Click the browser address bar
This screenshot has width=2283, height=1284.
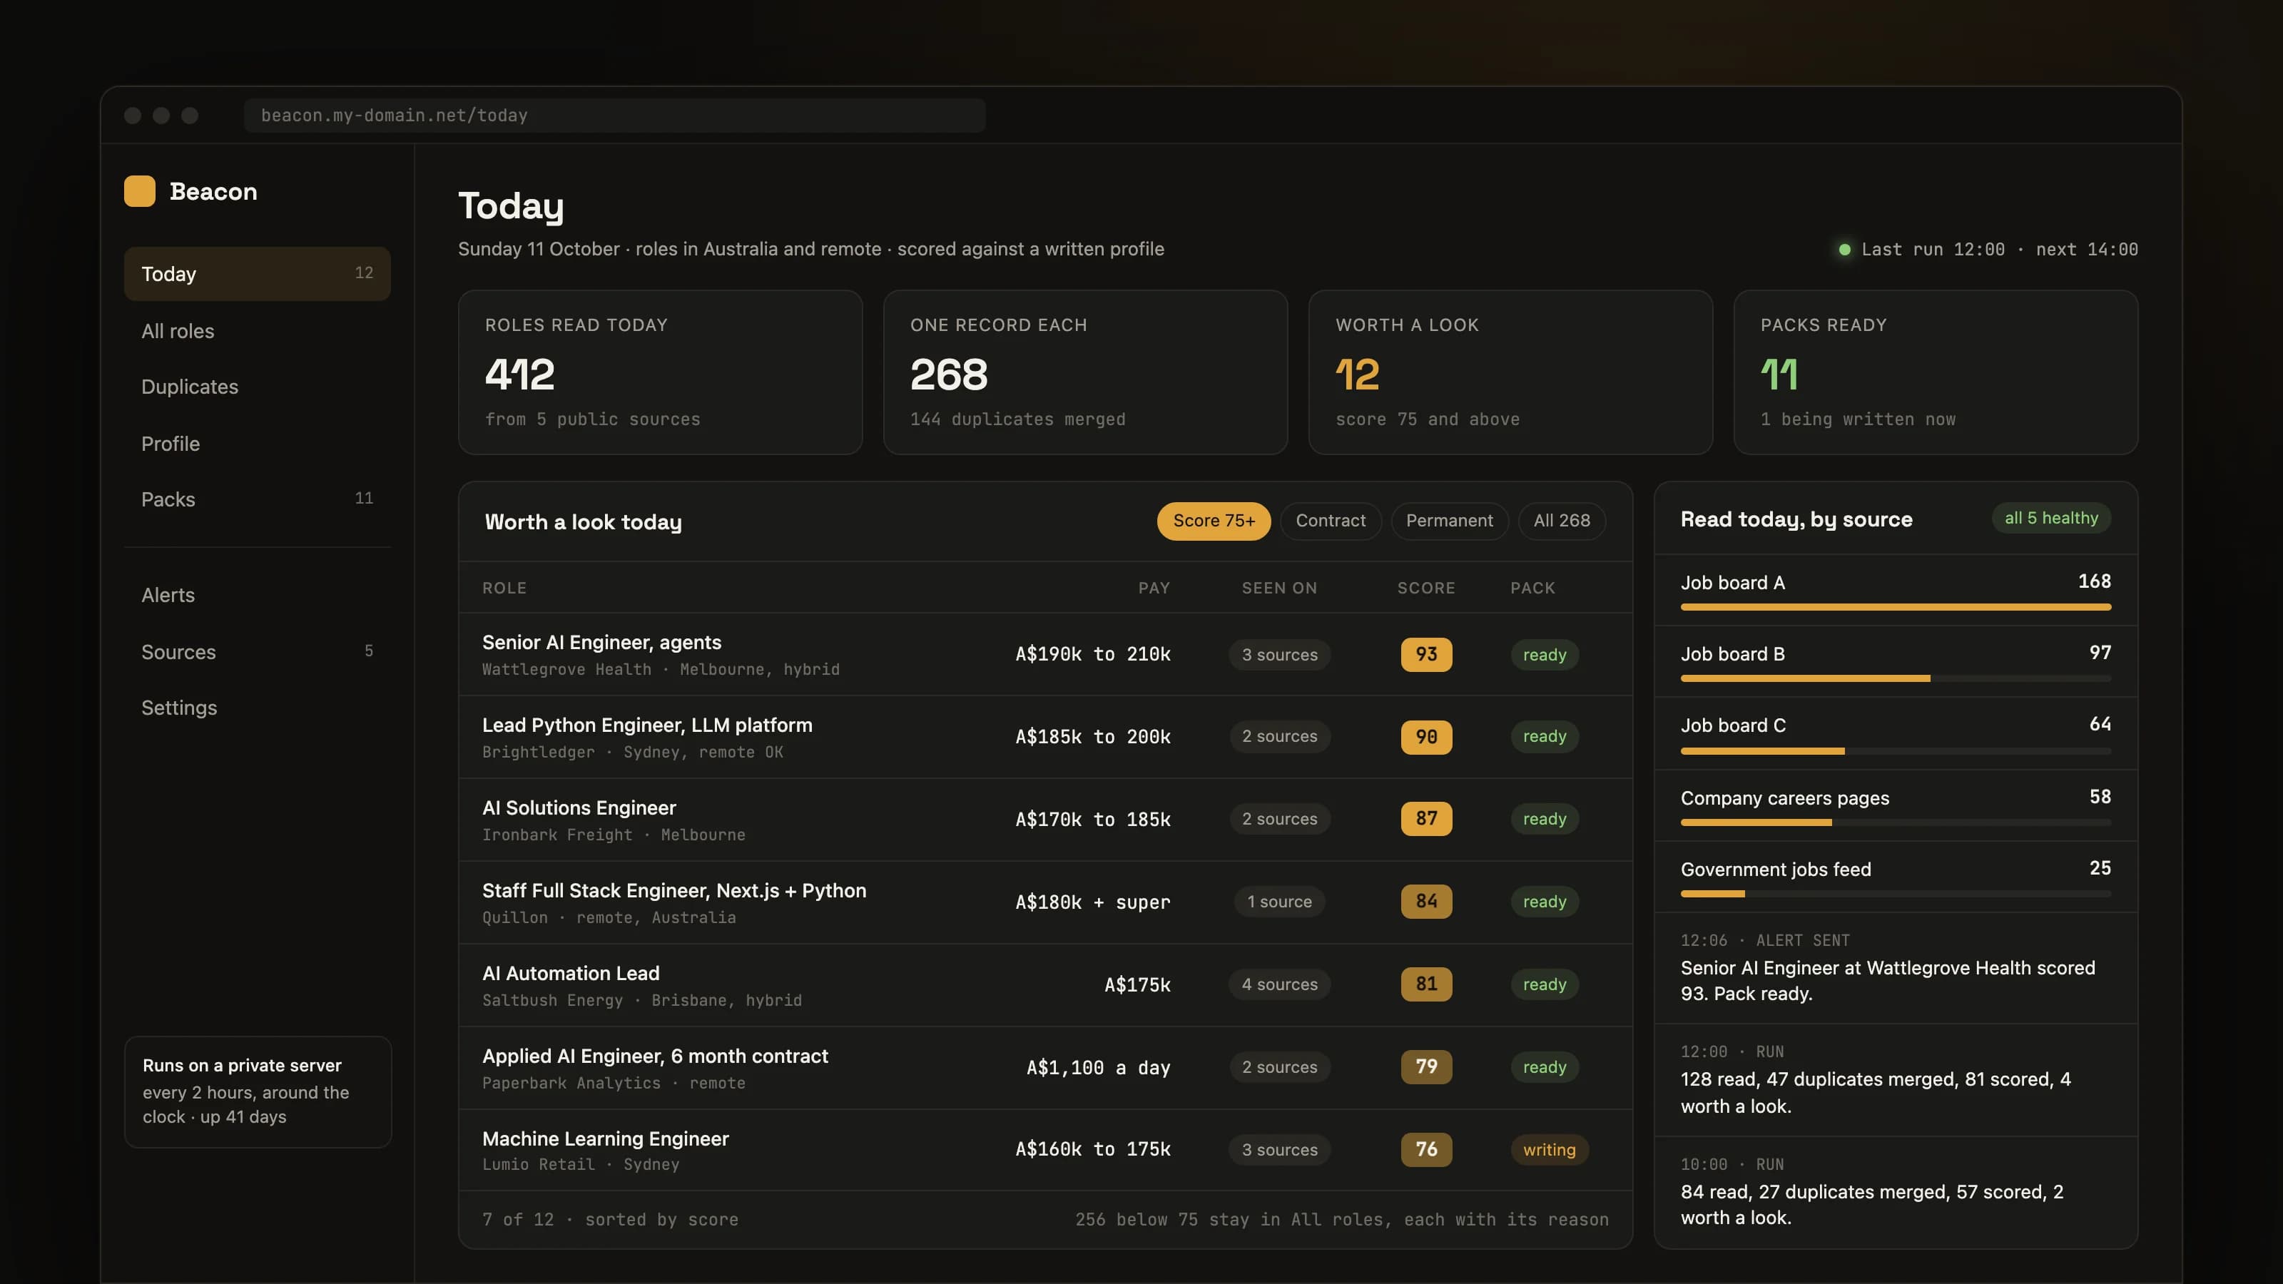pos(614,115)
